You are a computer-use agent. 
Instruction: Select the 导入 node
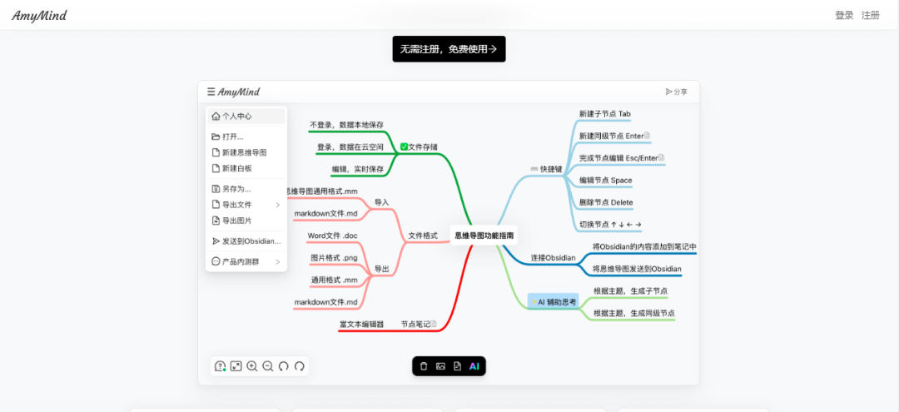(x=382, y=202)
